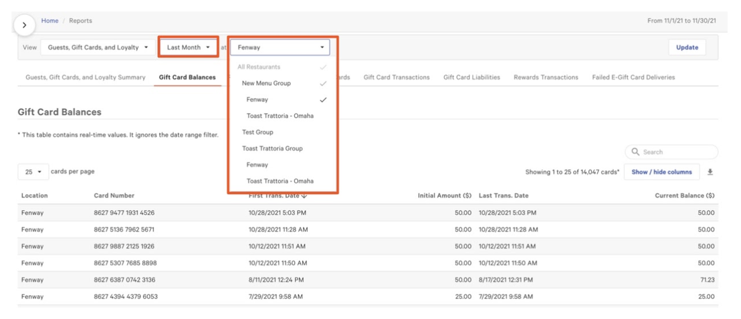741x319 pixels.
Task: Select Toast Trattoria - Omaha under Toast Trattoria Group
Action: click(280, 181)
